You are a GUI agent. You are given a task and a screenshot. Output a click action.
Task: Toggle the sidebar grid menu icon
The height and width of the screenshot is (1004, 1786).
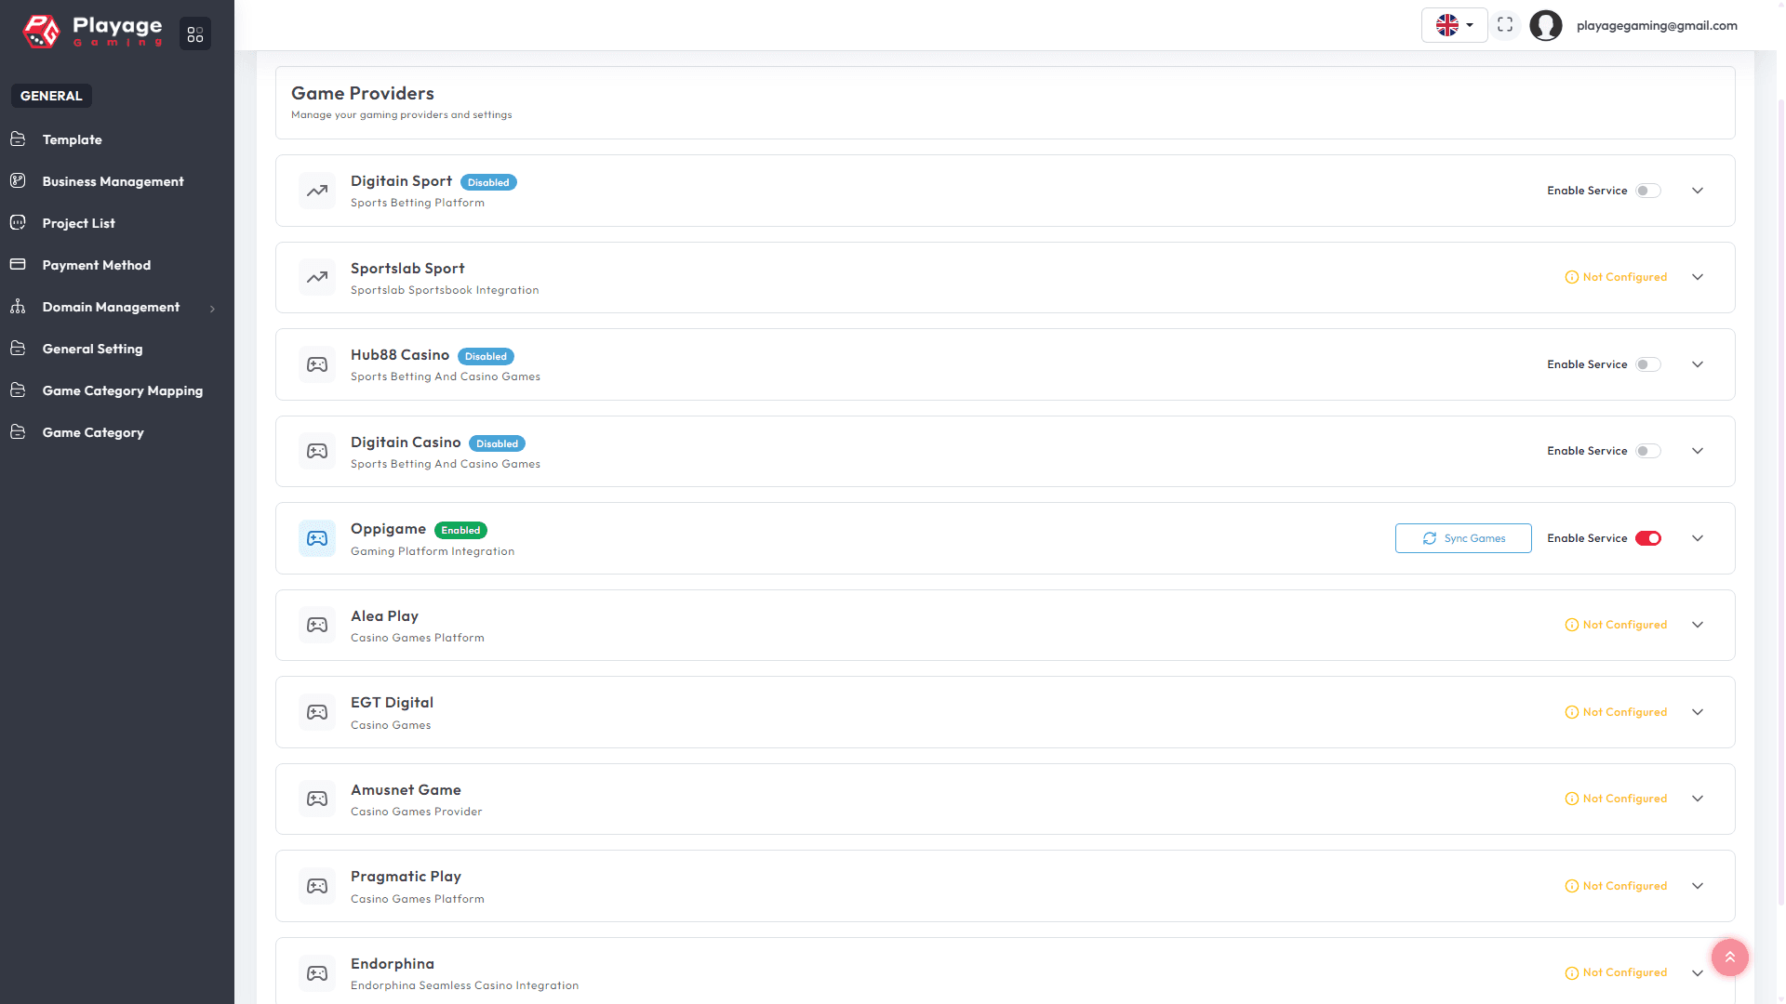[x=195, y=34]
